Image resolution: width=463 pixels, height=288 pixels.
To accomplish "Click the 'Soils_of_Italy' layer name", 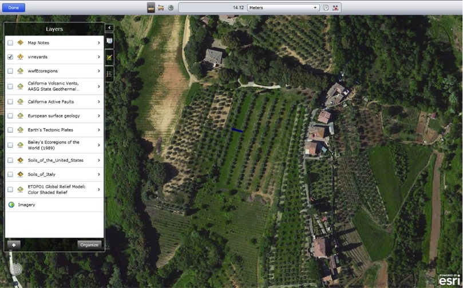I will pos(42,174).
